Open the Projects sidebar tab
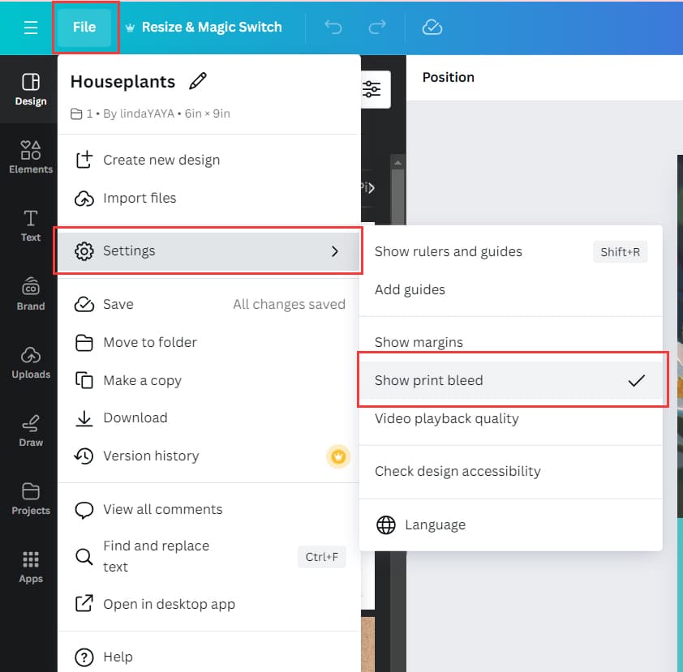Image resolution: width=683 pixels, height=672 pixels. (31, 499)
